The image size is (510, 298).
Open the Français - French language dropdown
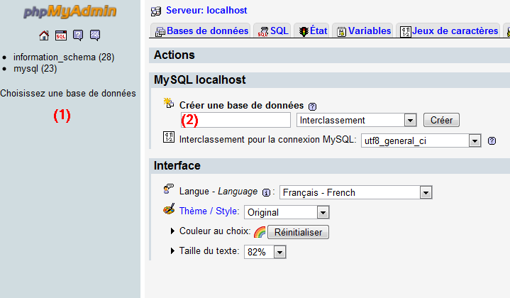pos(356,192)
